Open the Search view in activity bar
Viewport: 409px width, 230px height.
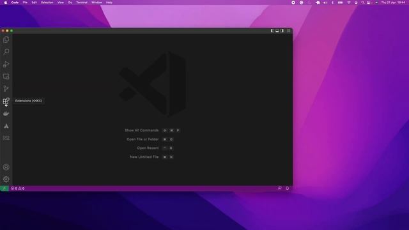point(6,52)
